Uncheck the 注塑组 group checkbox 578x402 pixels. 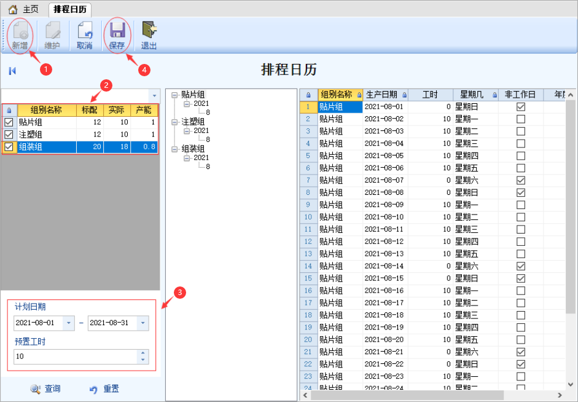(x=9, y=134)
